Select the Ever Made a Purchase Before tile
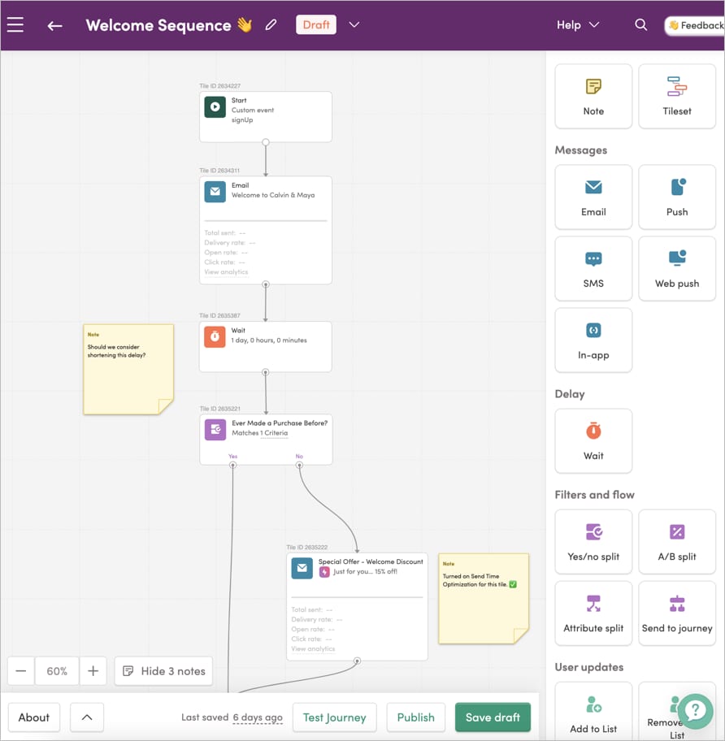The width and height of the screenshot is (725, 741). coord(266,440)
